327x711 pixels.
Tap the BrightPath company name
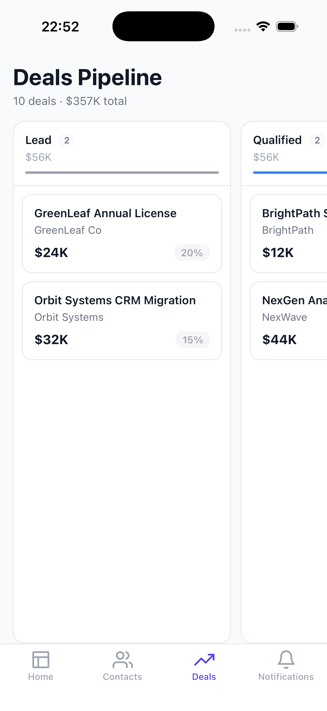[288, 230]
